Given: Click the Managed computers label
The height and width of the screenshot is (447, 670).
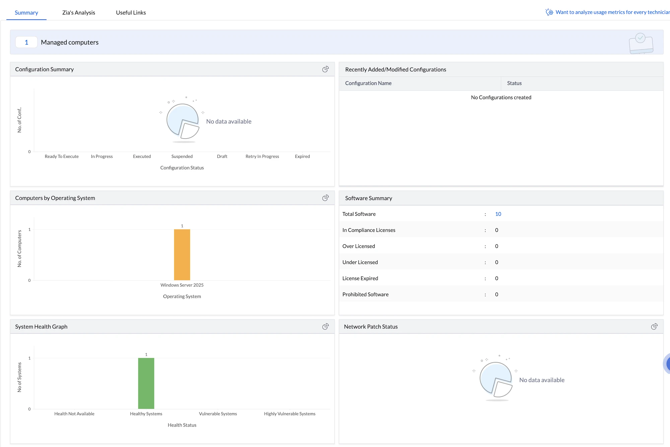Looking at the screenshot, I should (70, 42).
